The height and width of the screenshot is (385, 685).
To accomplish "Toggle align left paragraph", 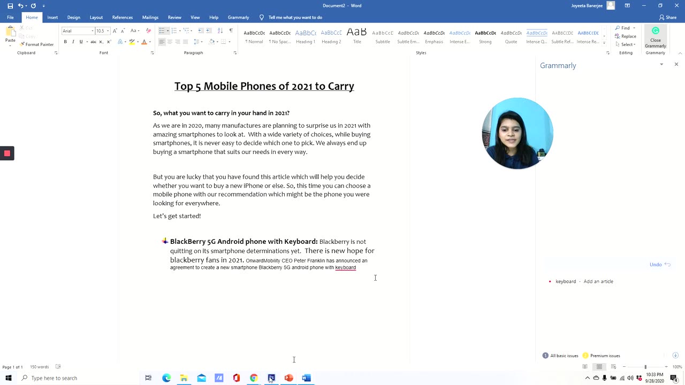I will tap(162, 42).
